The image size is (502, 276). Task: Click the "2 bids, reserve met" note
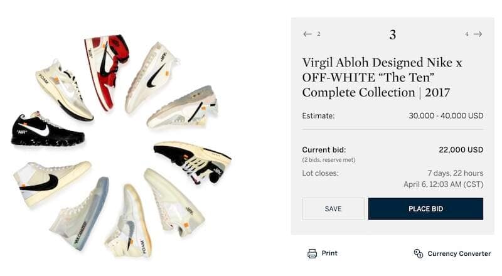coord(329,160)
